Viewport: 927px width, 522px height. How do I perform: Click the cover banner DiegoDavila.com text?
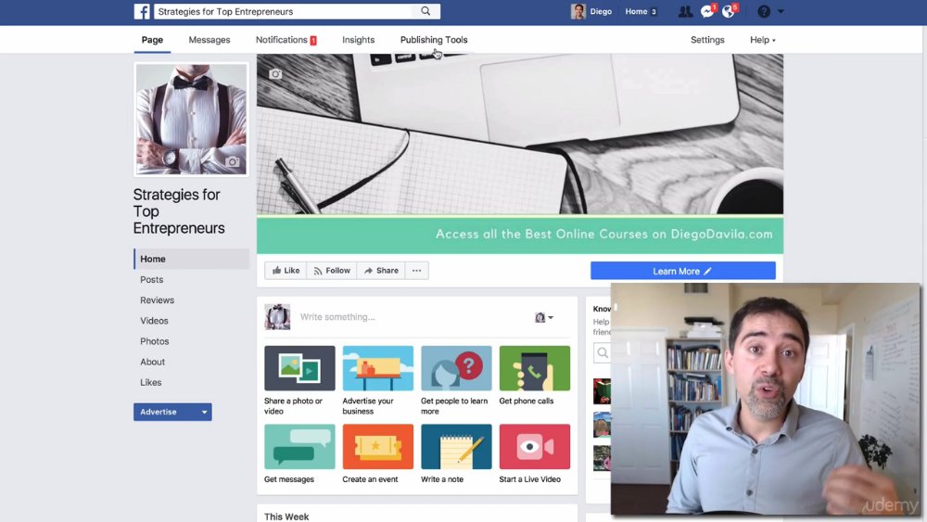[x=721, y=234]
